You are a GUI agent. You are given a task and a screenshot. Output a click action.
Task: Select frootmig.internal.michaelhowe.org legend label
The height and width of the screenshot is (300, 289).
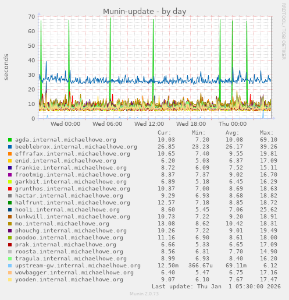pyautogui.click(x=73, y=175)
